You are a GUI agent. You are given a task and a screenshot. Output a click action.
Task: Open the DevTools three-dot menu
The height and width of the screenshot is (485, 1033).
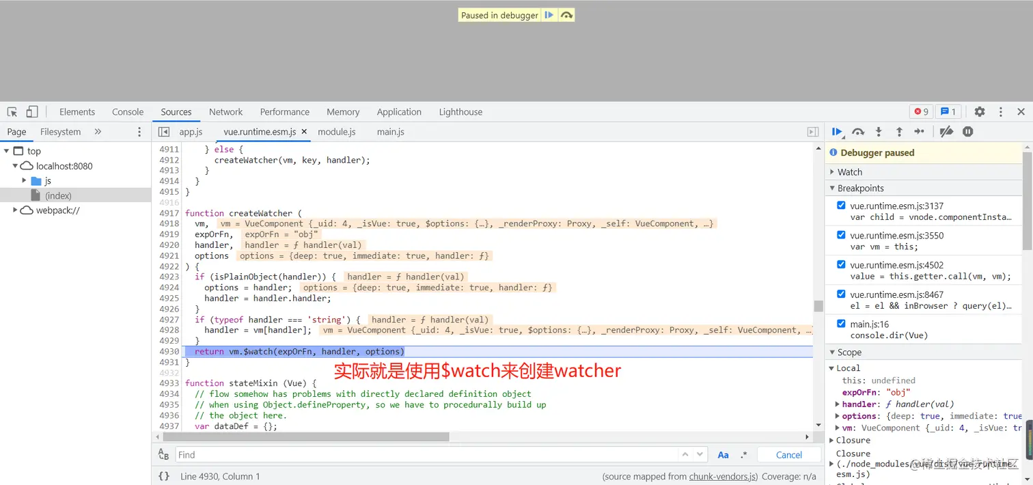pos(1001,112)
